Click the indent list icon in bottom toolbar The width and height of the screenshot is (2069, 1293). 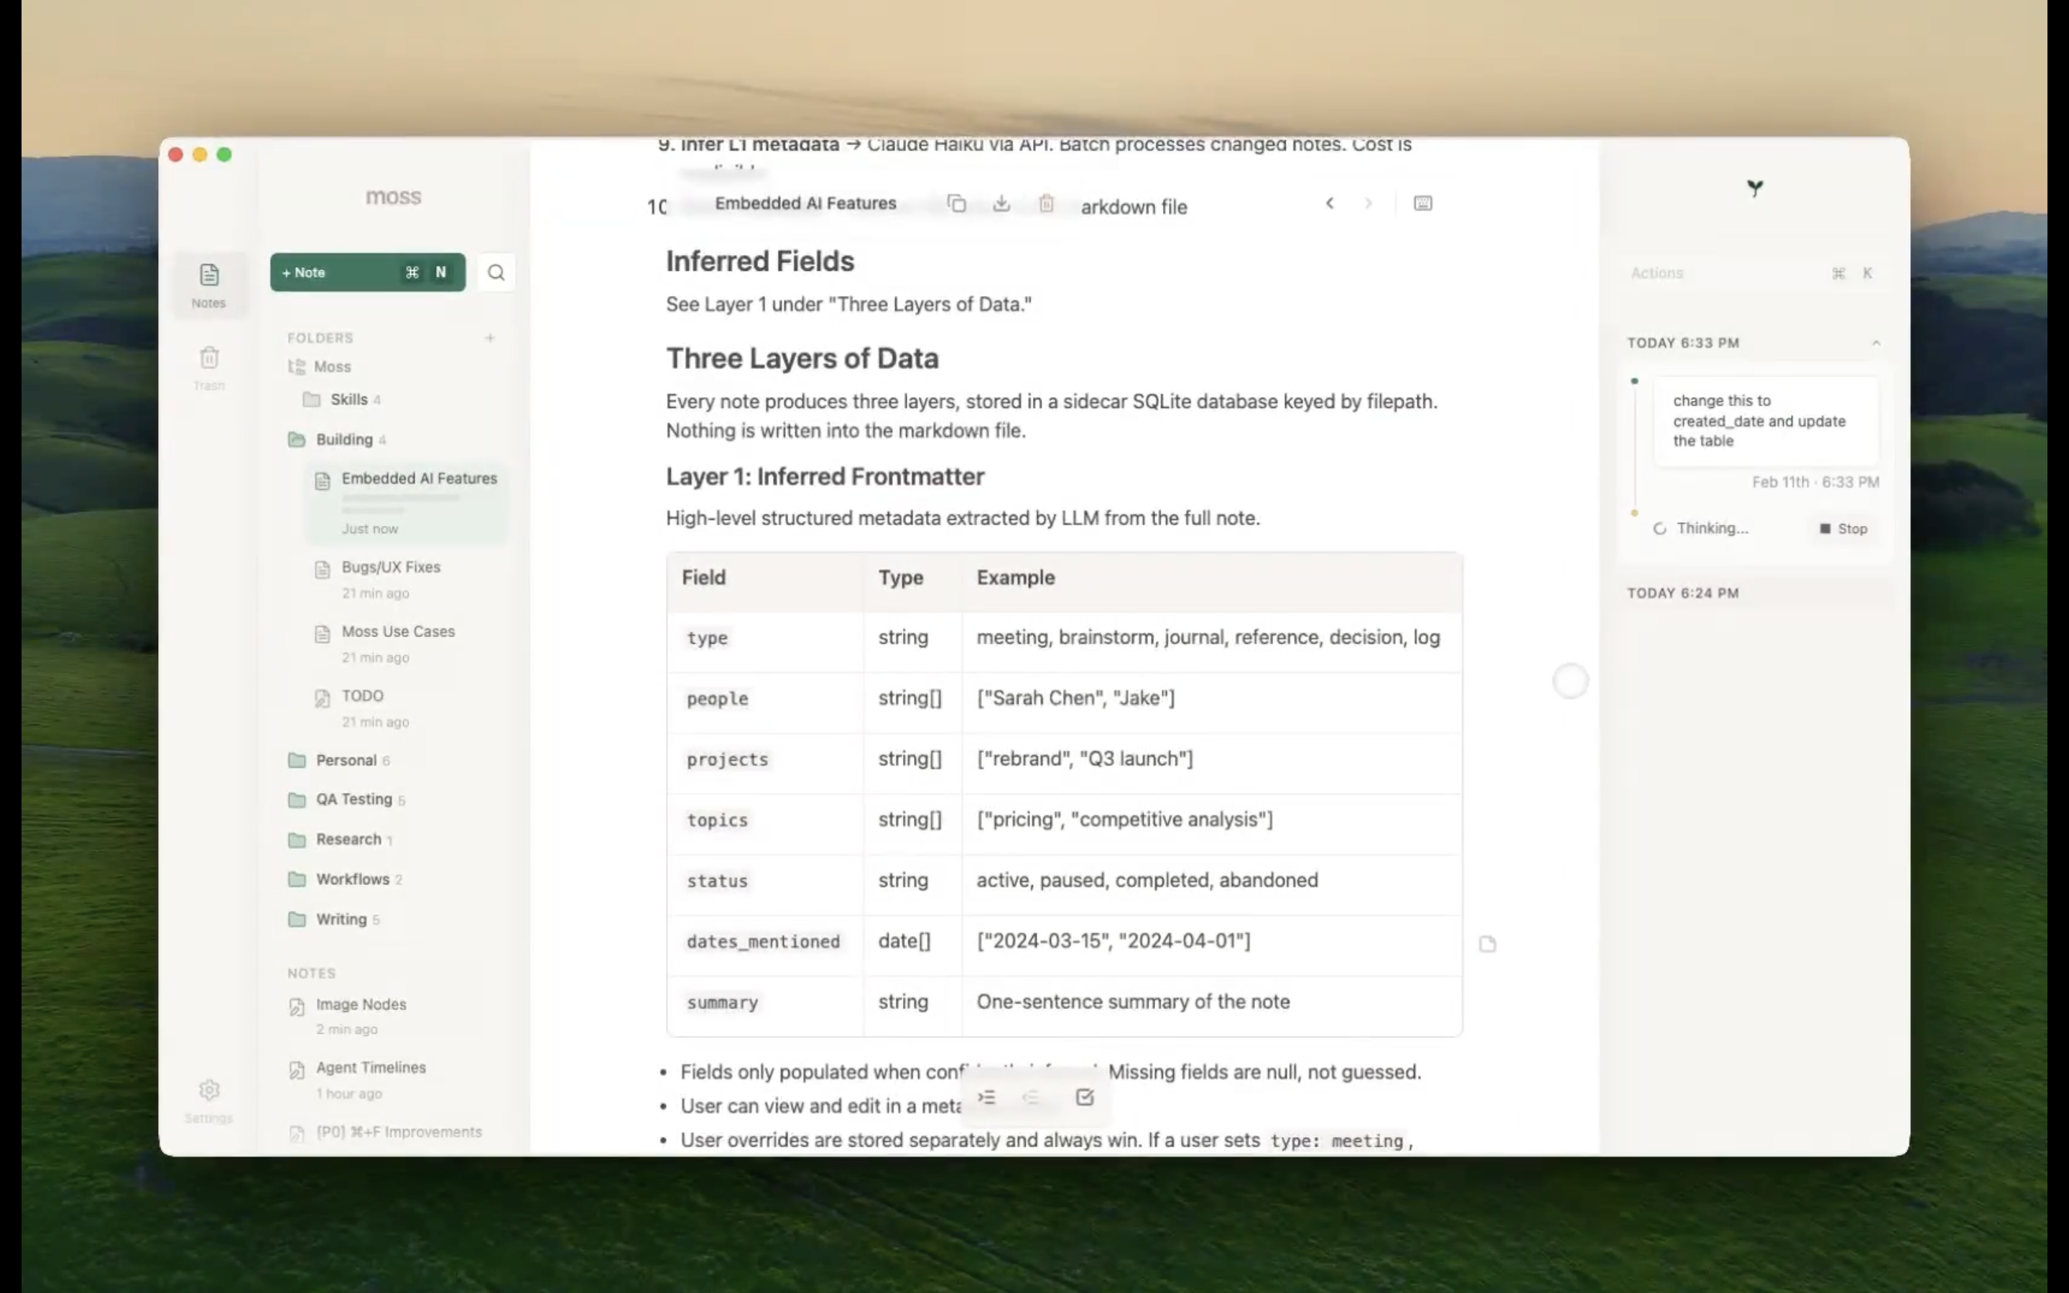986,1097
